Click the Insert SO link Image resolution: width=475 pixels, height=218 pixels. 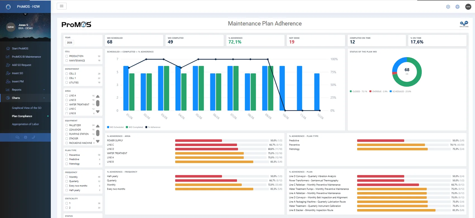coord(17,73)
